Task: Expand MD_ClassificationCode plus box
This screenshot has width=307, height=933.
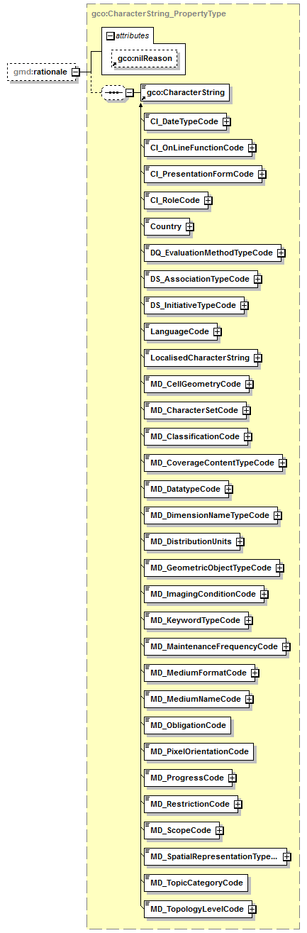Action: pos(248,437)
